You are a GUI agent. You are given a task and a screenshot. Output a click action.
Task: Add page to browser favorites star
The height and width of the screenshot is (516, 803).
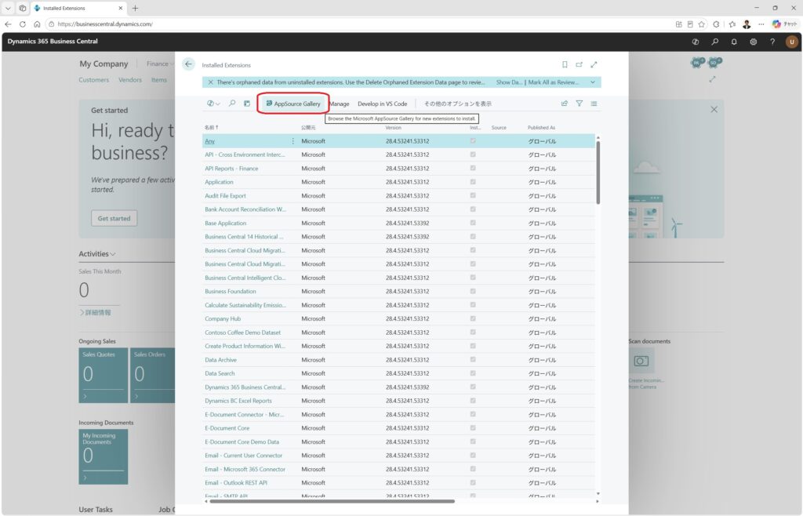(702, 24)
